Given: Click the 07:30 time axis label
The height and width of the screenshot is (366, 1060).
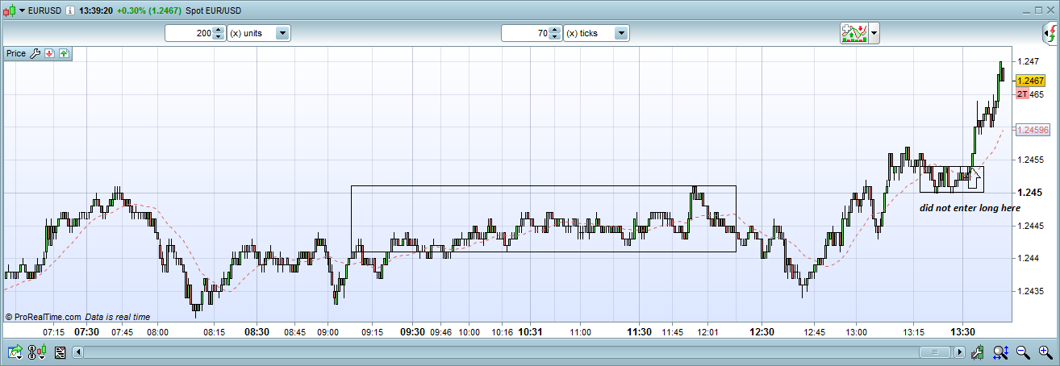Looking at the screenshot, I should [87, 331].
